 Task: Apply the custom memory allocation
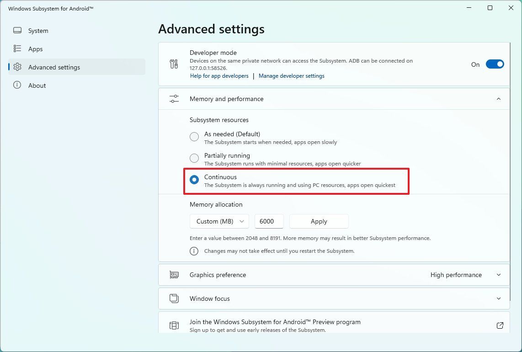319,221
